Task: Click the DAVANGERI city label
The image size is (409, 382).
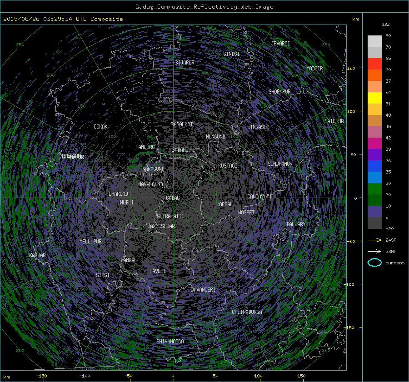Action: pyautogui.click(x=203, y=290)
